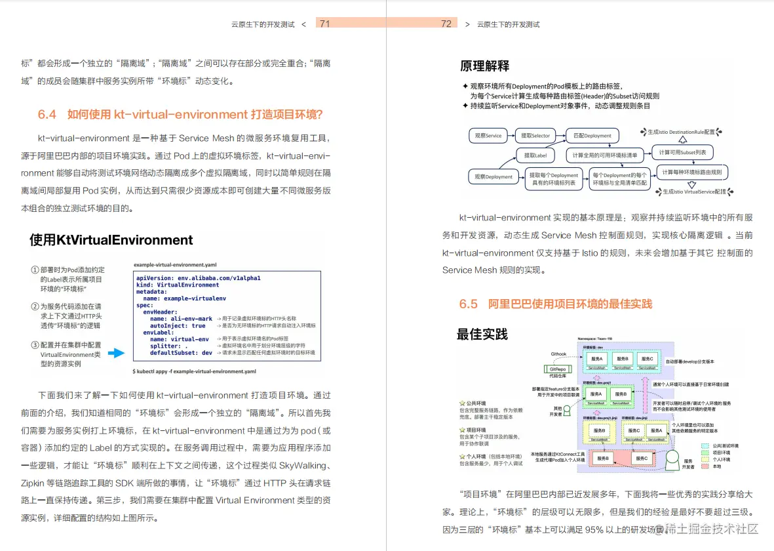Click step ③ about configuring VirtualEnvironment resource
Screen dimensions: 774x551
[x=66, y=354]
